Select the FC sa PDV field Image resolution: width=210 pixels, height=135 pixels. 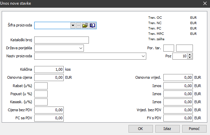(49, 118)
